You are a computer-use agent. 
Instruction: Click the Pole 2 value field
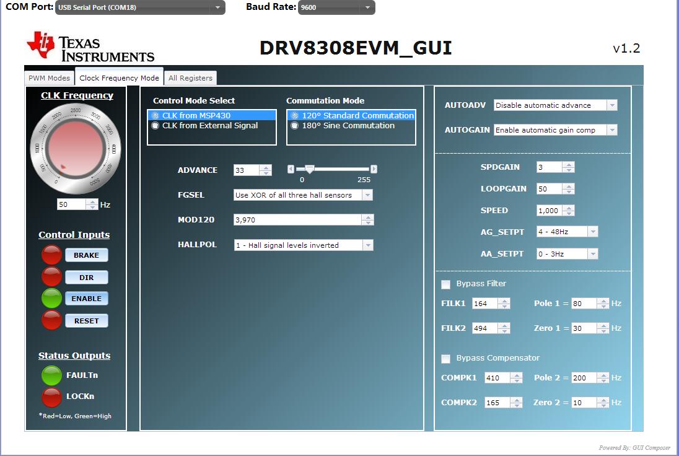(x=584, y=377)
